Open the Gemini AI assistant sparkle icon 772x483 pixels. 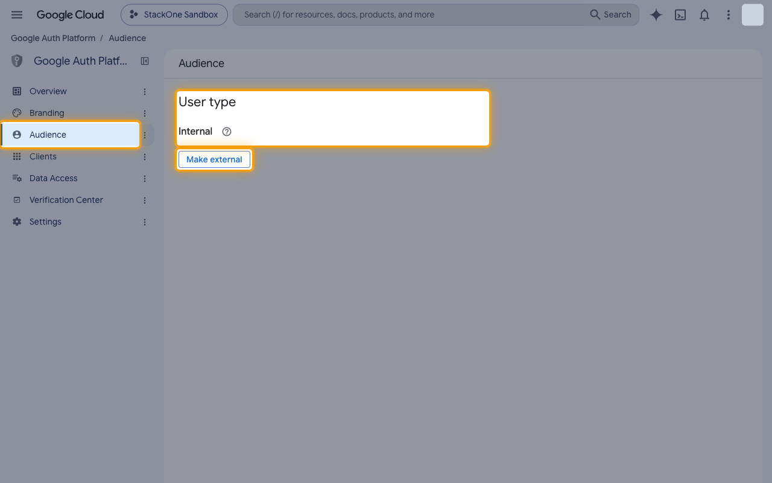(656, 14)
